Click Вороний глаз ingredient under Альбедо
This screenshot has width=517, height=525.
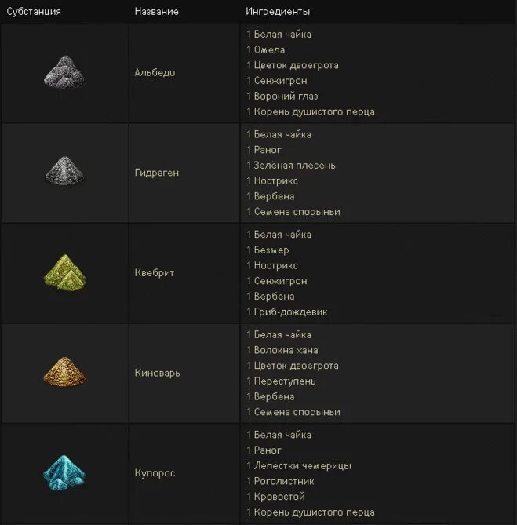[x=284, y=96]
